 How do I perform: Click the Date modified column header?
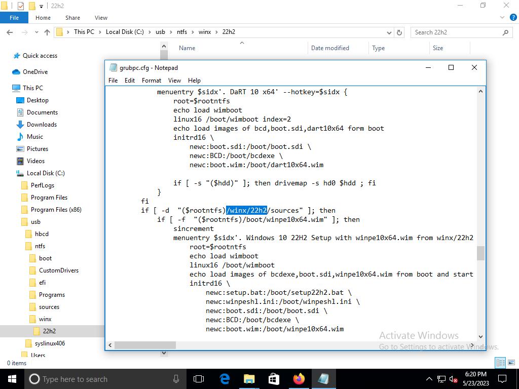(330, 48)
